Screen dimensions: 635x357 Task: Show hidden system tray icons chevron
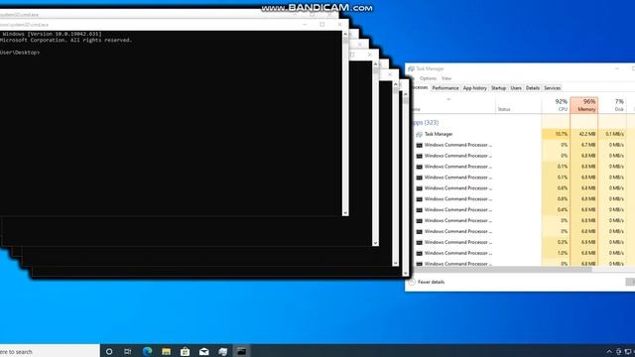[608, 352]
